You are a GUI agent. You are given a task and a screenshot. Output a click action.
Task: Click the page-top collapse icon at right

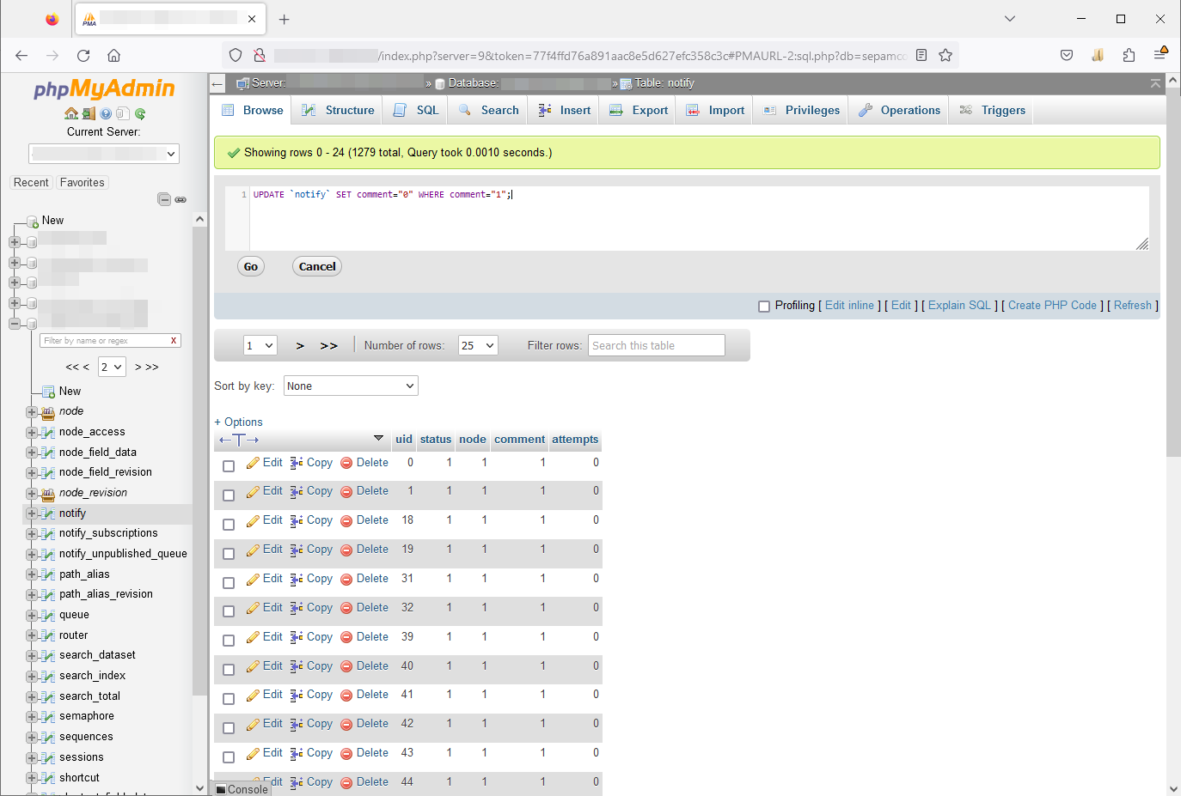pyautogui.click(x=1155, y=83)
